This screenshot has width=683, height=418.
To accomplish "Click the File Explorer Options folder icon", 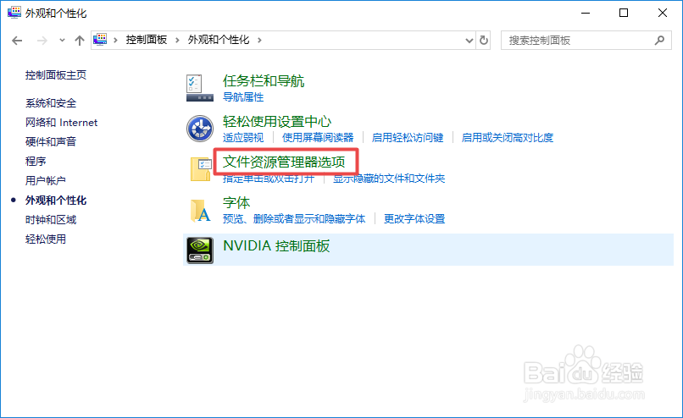I will click(x=201, y=169).
